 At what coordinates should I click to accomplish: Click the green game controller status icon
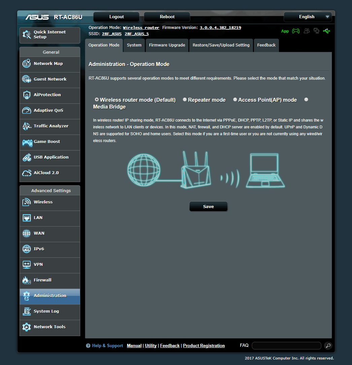tap(296, 31)
